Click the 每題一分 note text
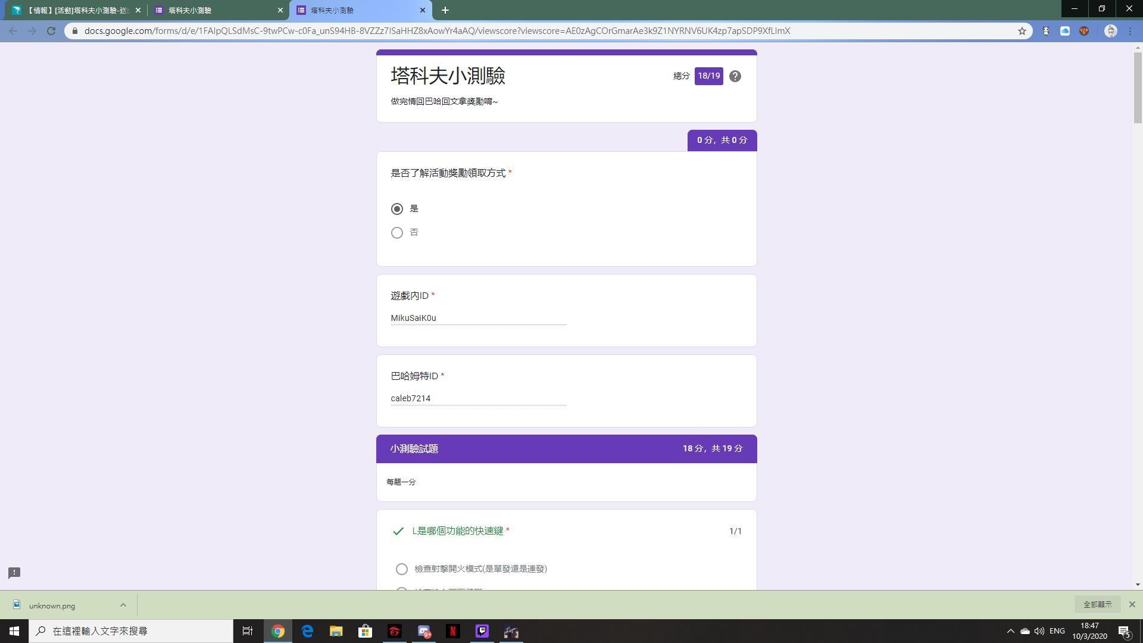1143x643 pixels. [x=401, y=482]
